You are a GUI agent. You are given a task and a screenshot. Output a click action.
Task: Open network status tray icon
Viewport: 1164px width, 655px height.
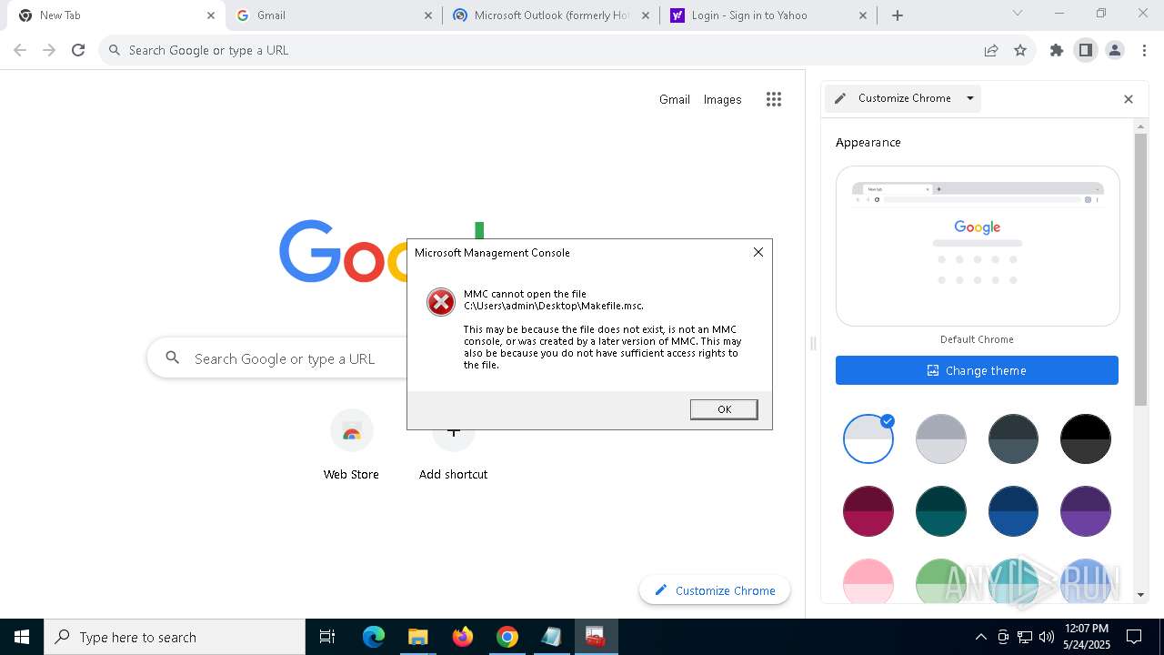tap(1025, 637)
